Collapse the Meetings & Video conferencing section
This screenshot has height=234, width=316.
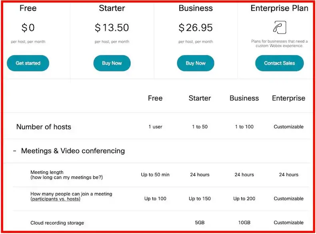point(15,151)
